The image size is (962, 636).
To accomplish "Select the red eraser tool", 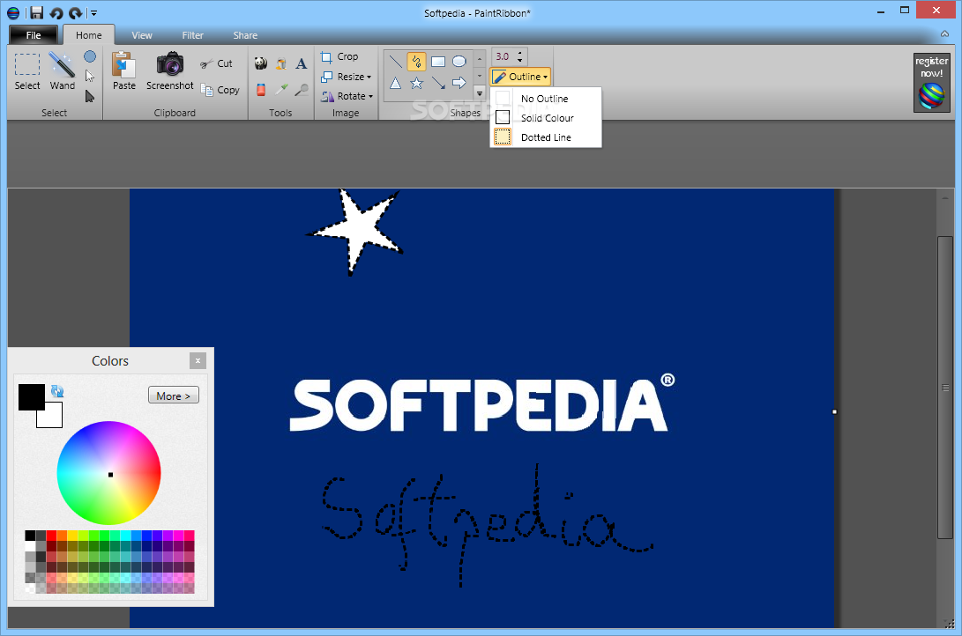I will tap(261, 90).
